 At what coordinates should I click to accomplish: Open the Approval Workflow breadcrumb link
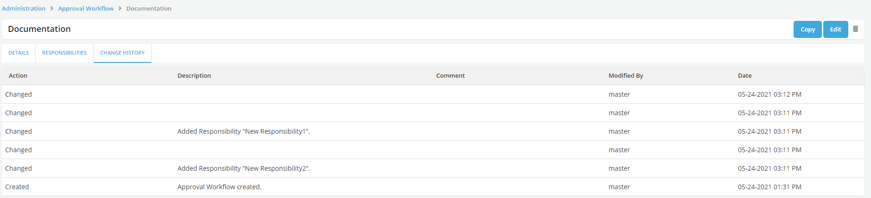click(86, 8)
